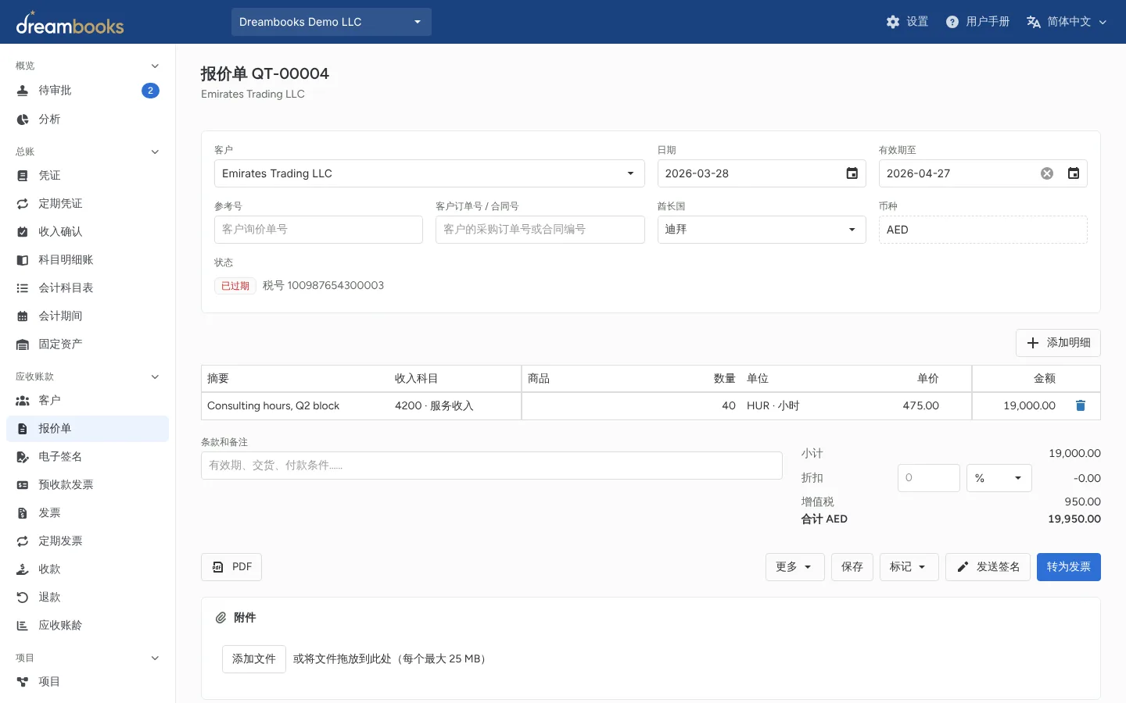Click the 固定资产 fixed assets icon
This screenshot has width=1126, height=703.
coord(23,344)
